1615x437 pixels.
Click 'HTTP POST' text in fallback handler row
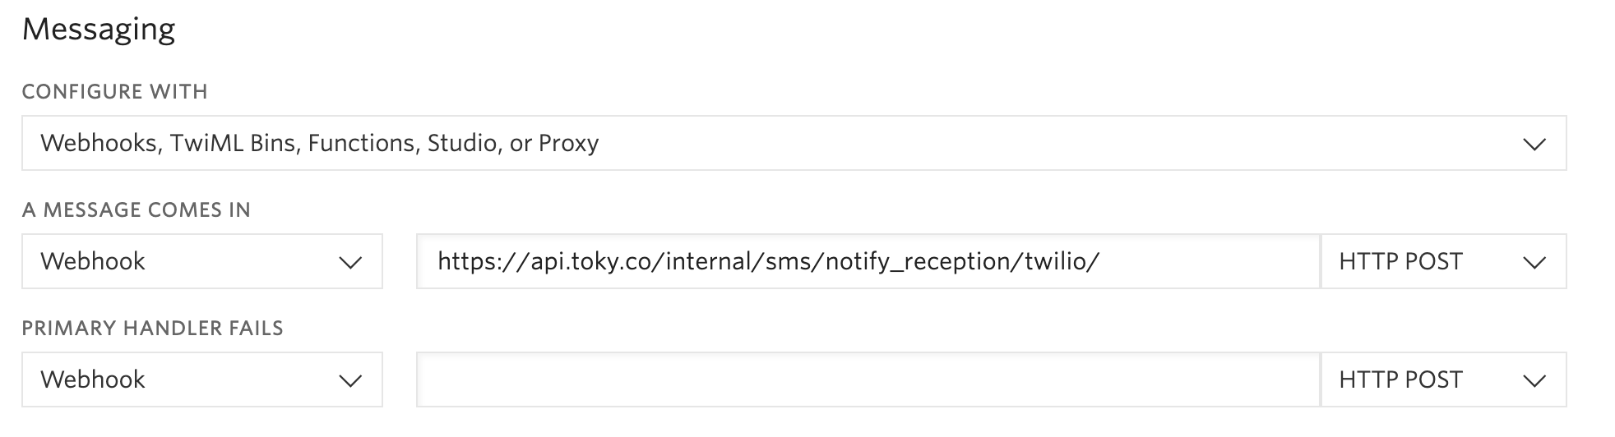[1400, 379]
